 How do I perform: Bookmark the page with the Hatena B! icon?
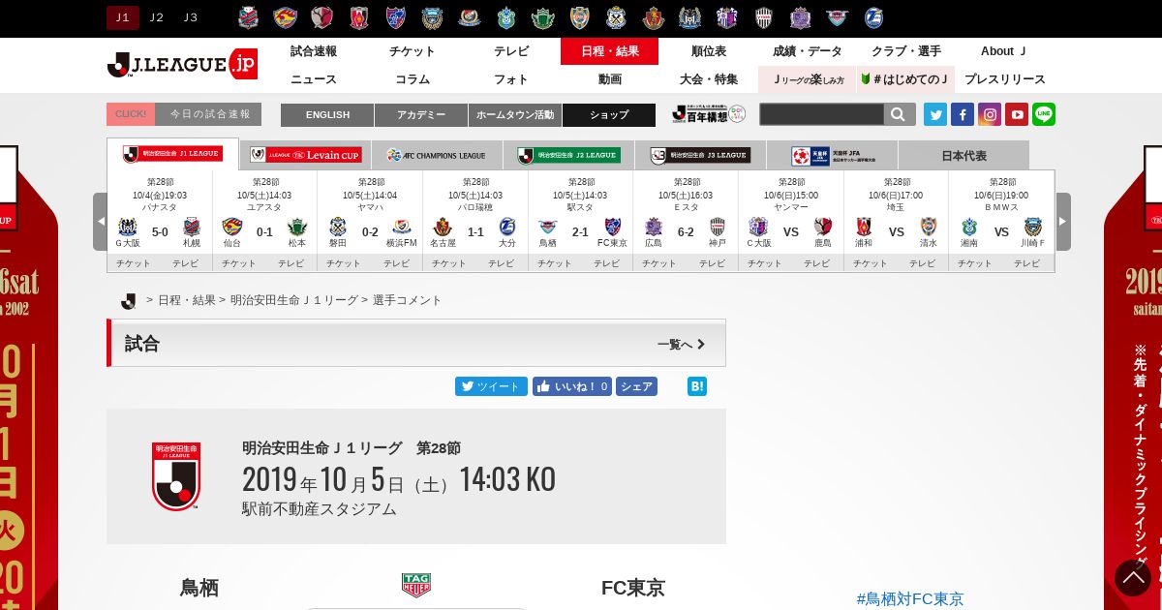click(697, 386)
